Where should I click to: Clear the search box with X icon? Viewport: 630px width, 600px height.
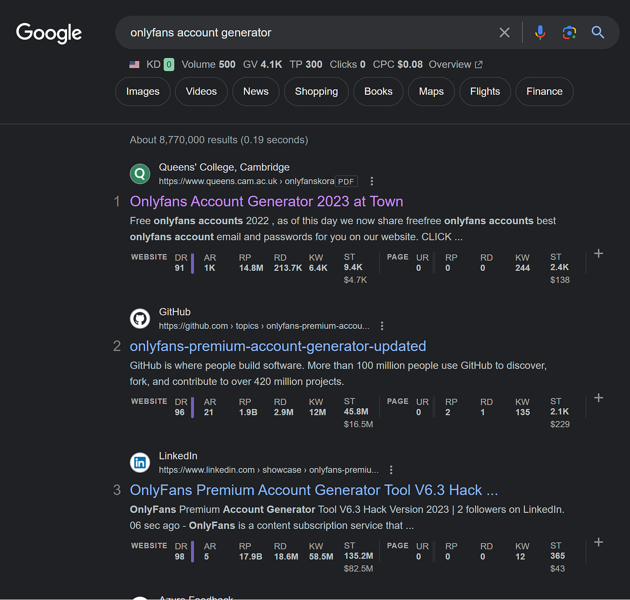(505, 32)
